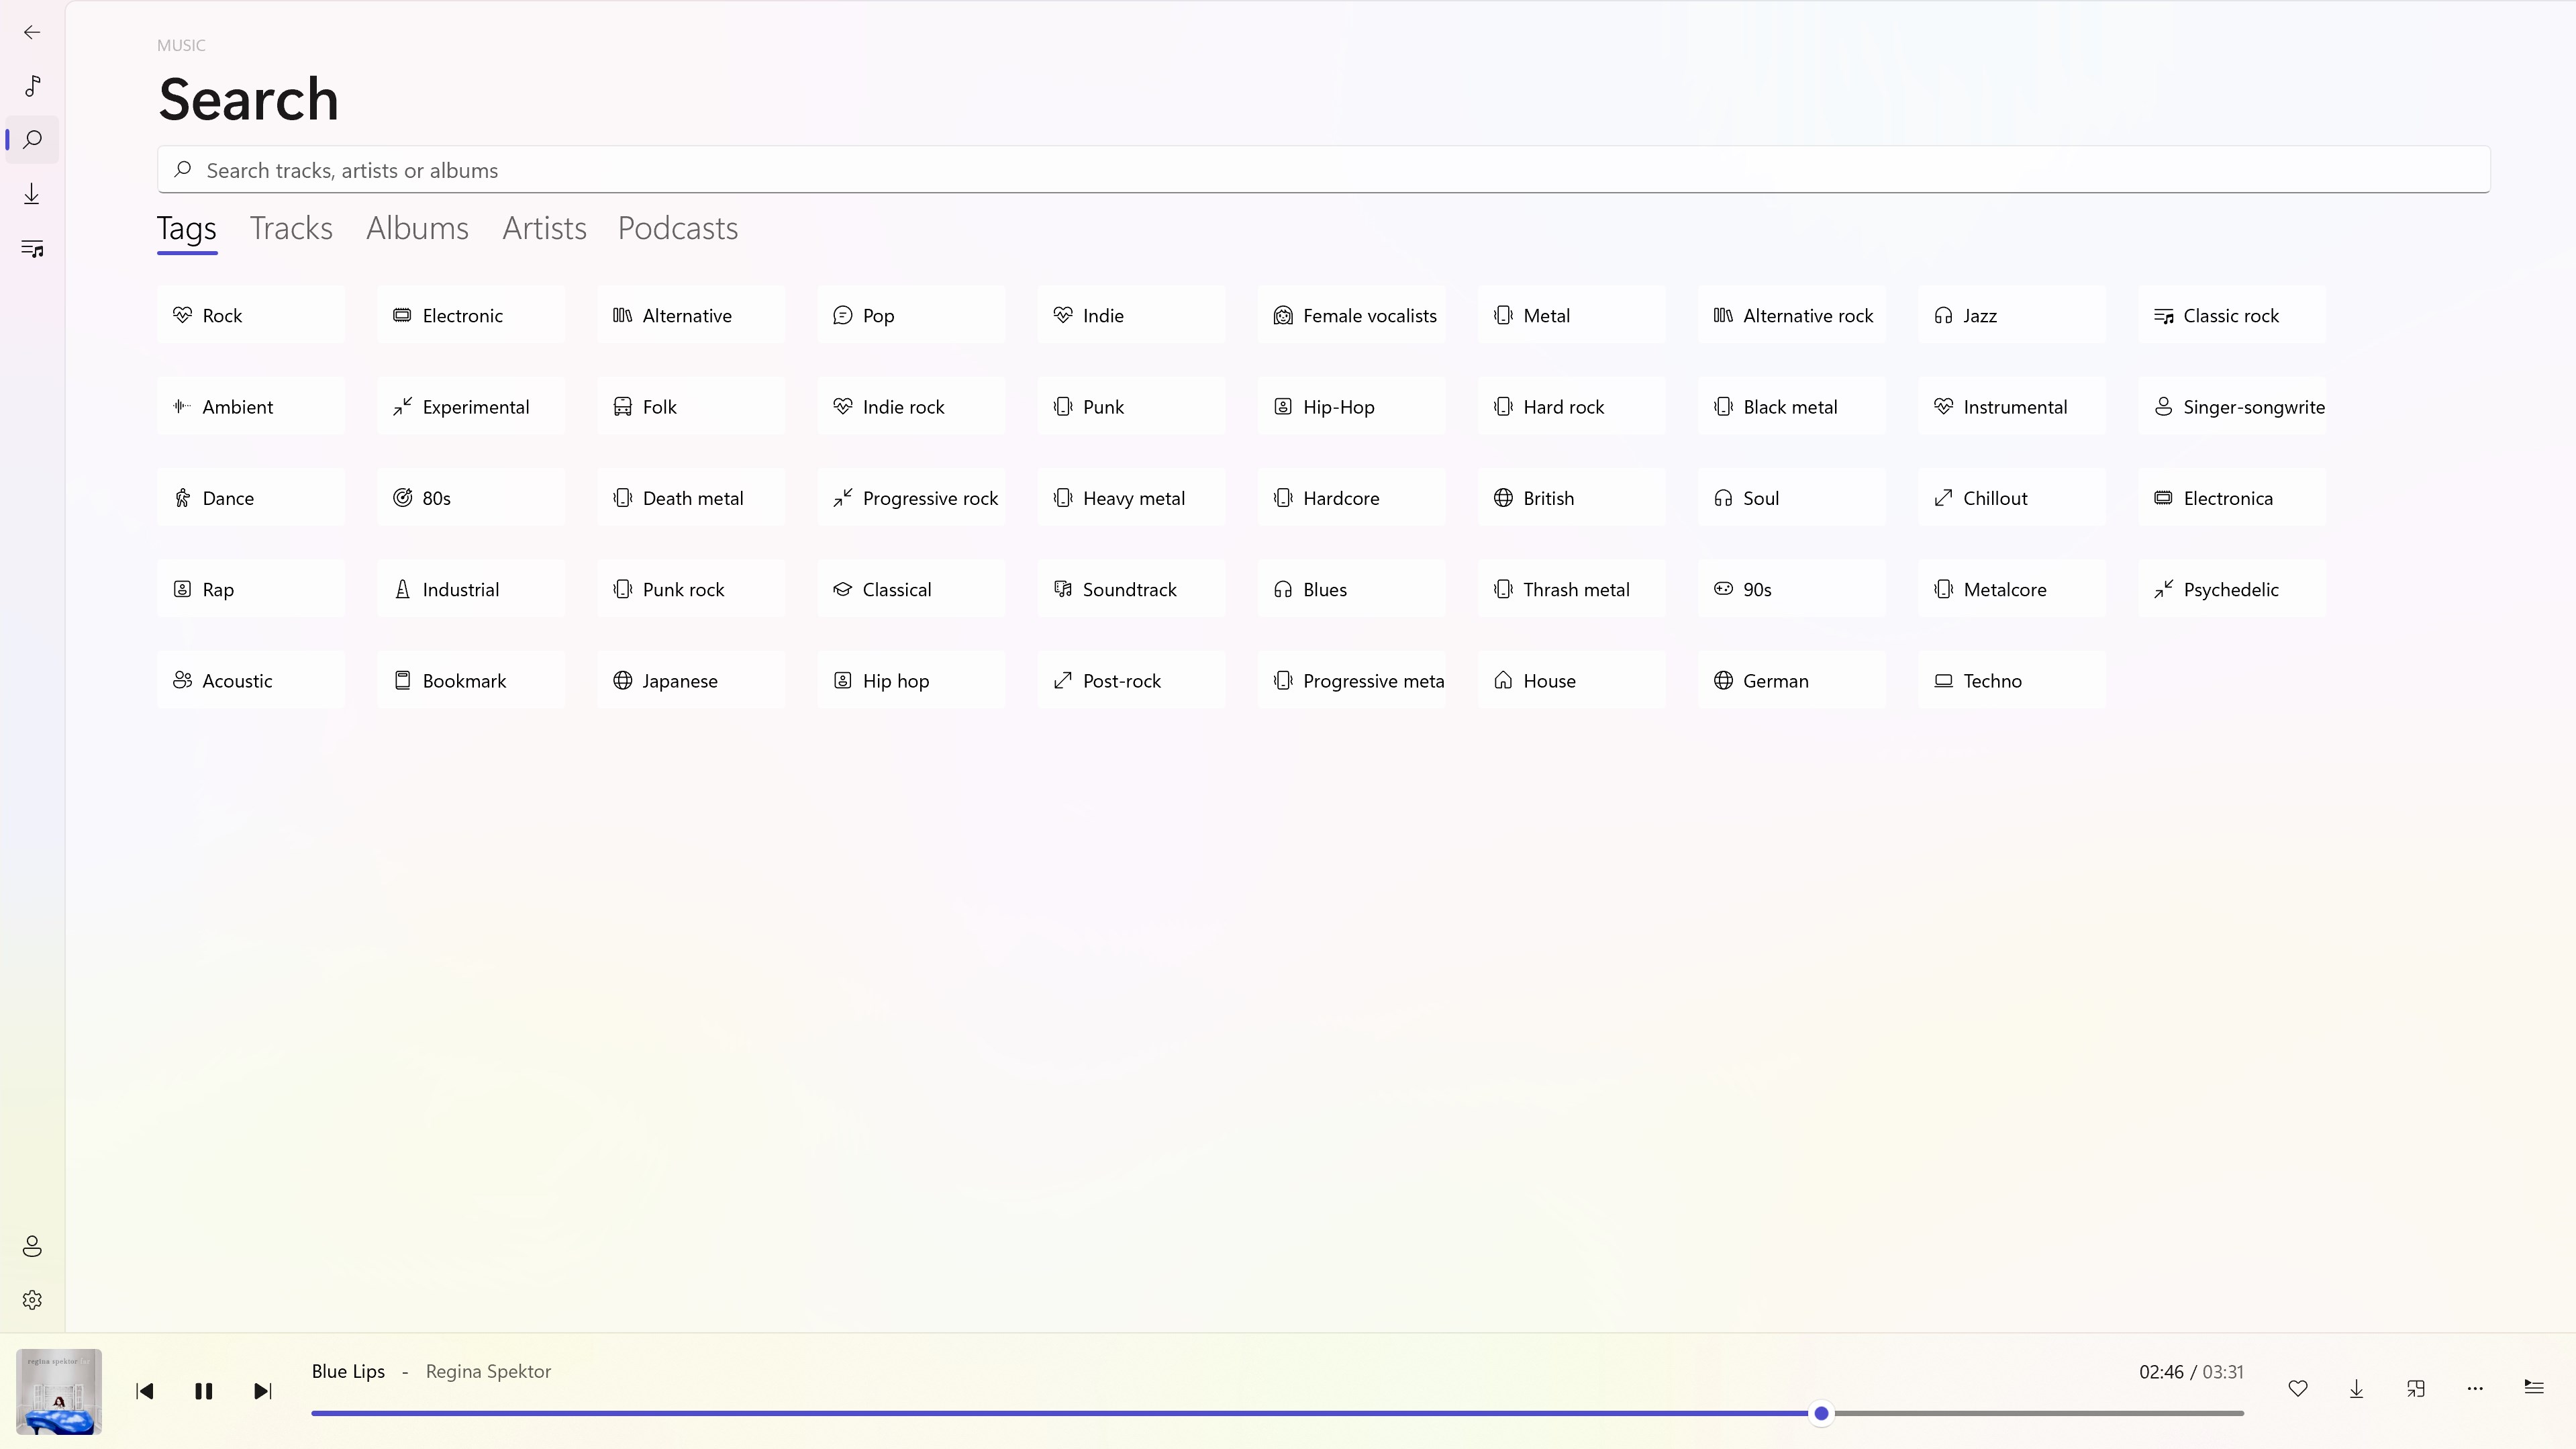
Task: Skip to next track
Action: pos(262,1391)
